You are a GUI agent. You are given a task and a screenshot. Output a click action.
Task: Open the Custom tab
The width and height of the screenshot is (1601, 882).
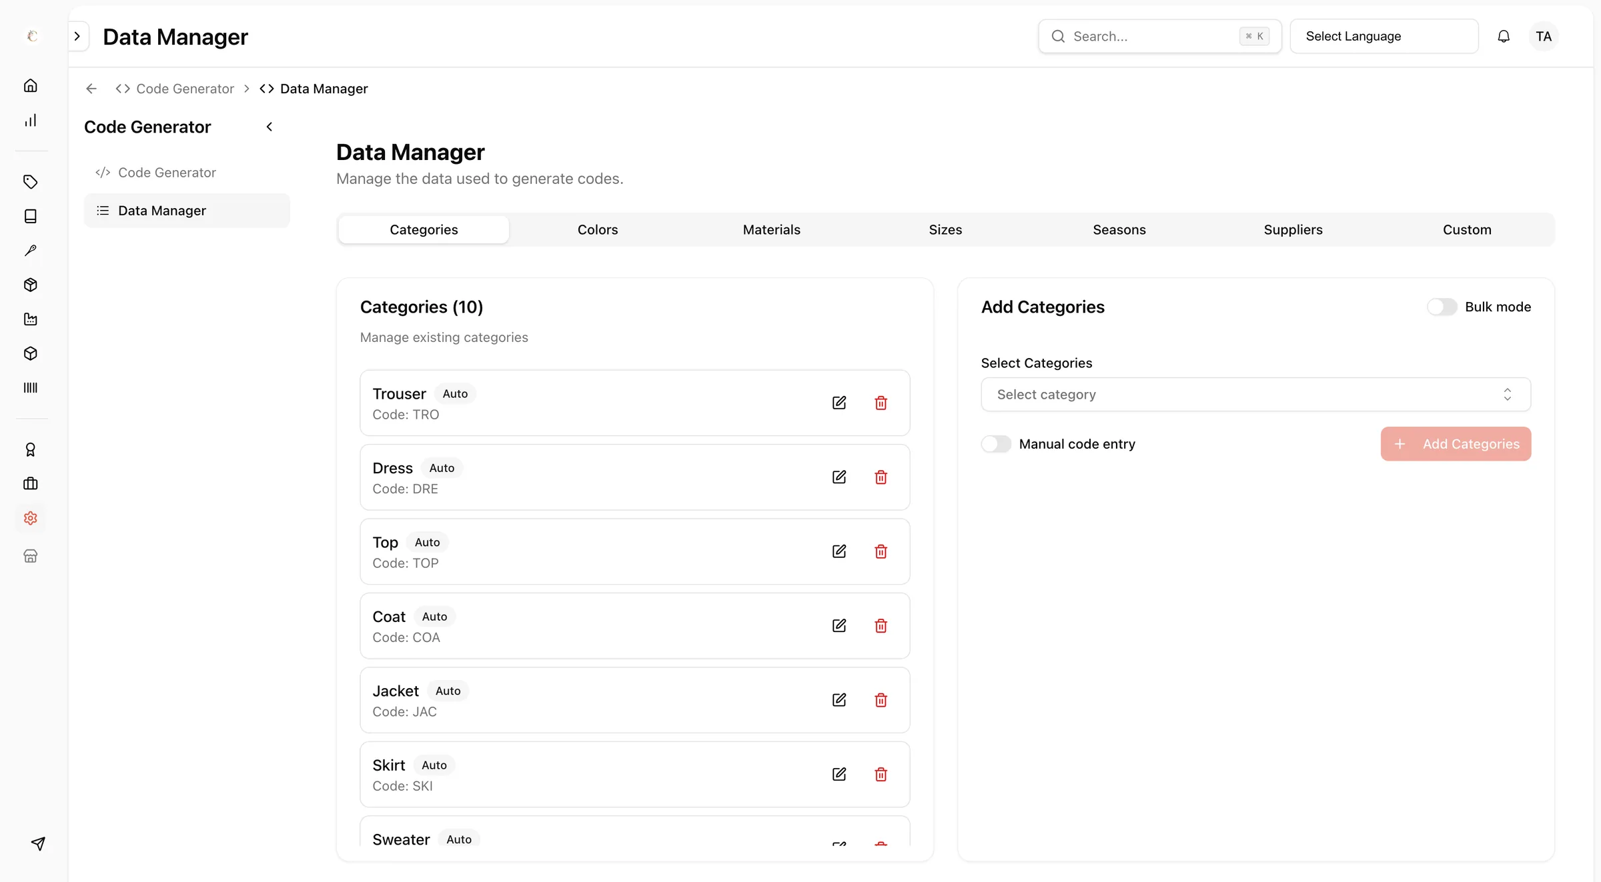(x=1467, y=229)
